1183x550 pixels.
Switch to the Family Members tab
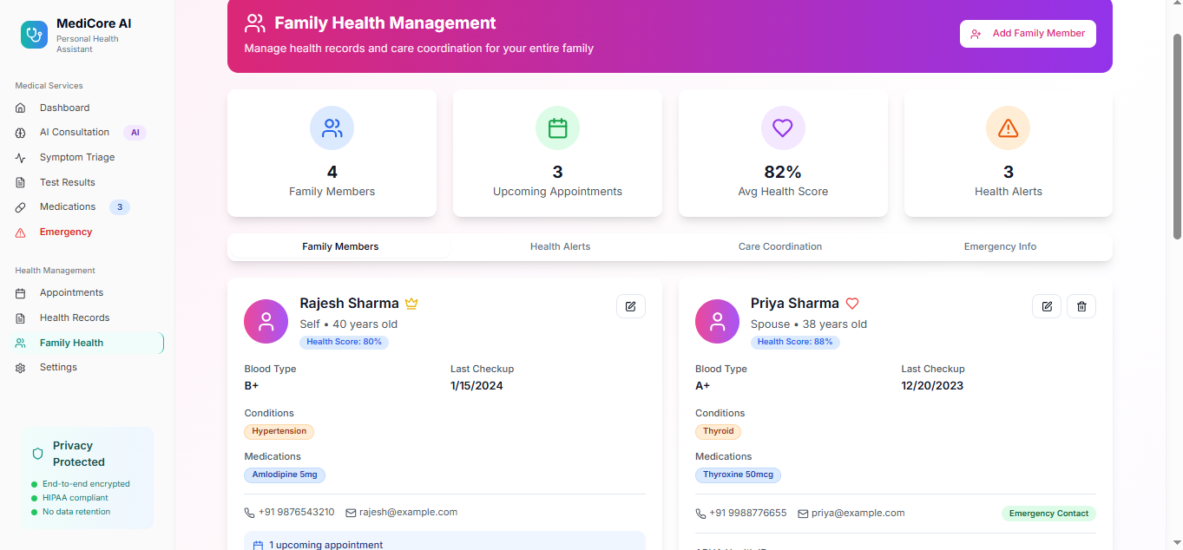tap(340, 247)
